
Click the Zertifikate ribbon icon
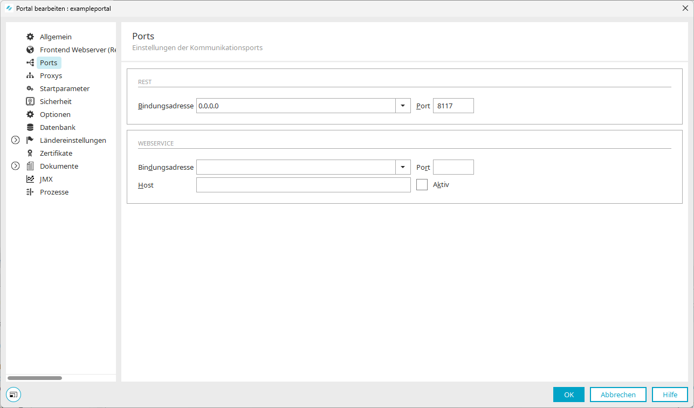pyautogui.click(x=30, y=153)
